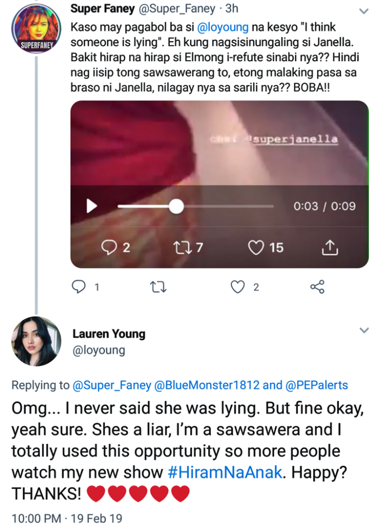Open Super Faney tweet options chevron
380x531 pixels.
tap(364, 11)
